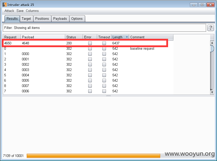Sort by the Timeout column header
This screenshot has height=161, width=217.
[104, 37]
